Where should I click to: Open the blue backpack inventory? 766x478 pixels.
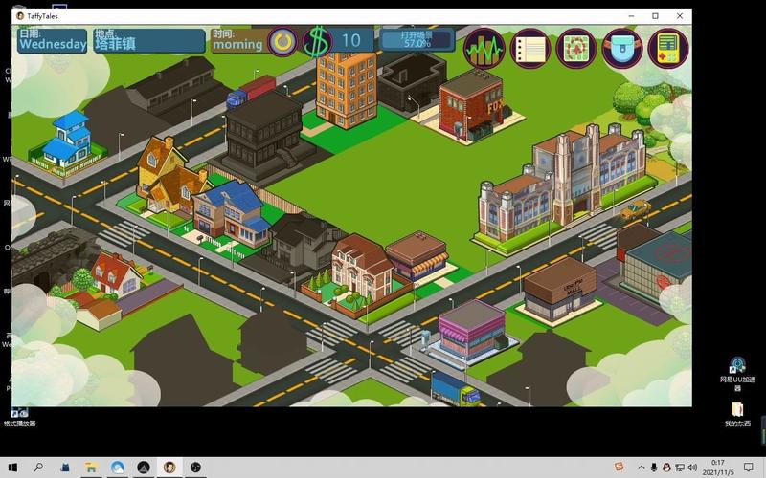pyautogui.click(x=622, y=48)
